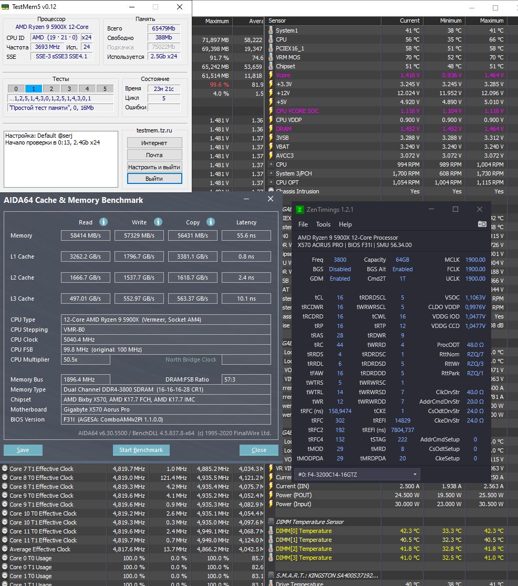Click the GDM Enabled value in ZenTimings
The image size is (518, 586).
pos(340,279)
